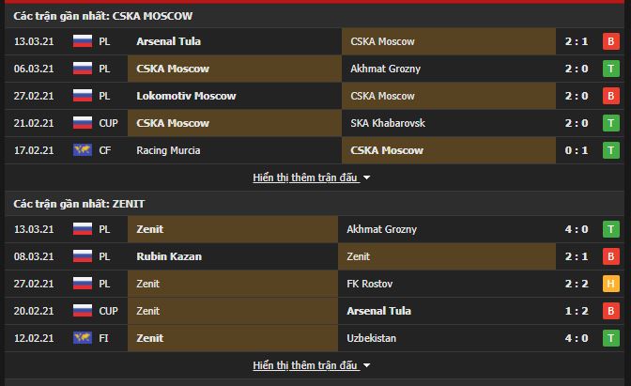Click the green T badge for SKA Khabarovsk match
Image resolution: width=631 pixels, height=386 pixels.
pyautogui.click(x=611, y=123)
